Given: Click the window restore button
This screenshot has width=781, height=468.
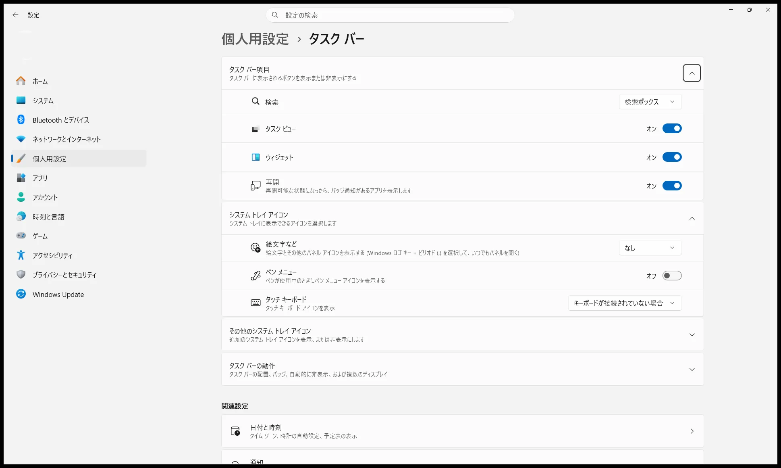Looking at the screenshot, I should (749, 10).
